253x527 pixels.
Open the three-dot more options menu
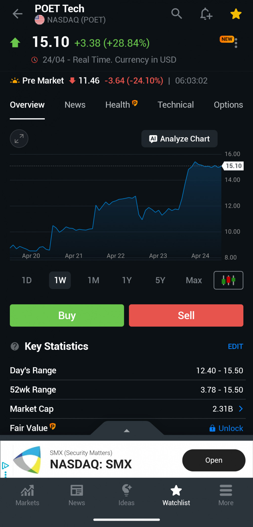[x=236, y=43]
